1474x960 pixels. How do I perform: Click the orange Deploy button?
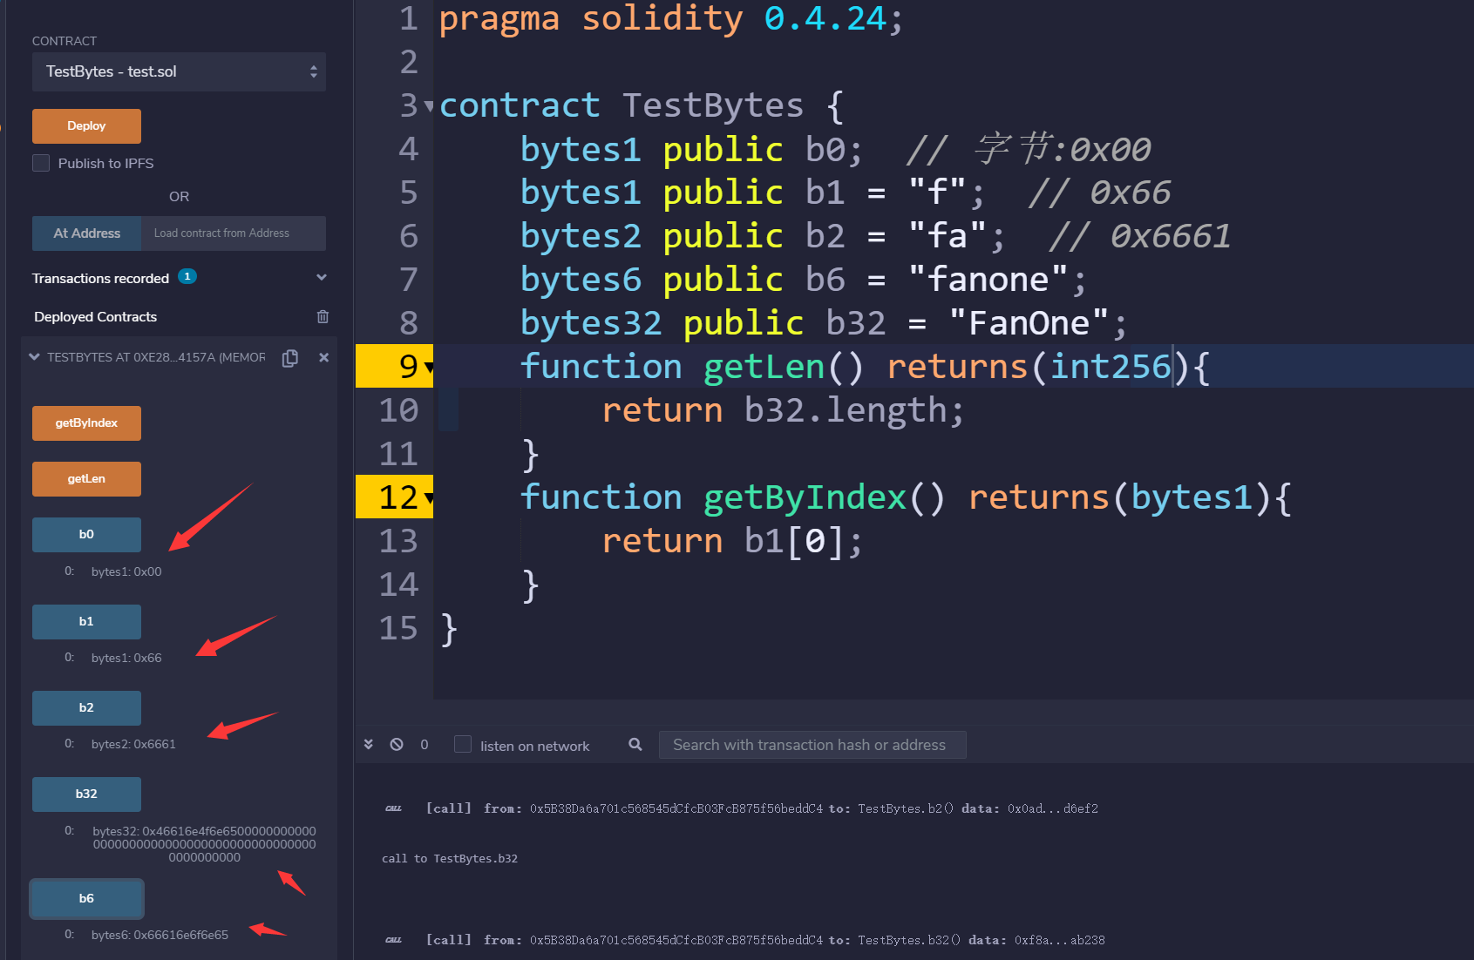click(x=86, y=126)
